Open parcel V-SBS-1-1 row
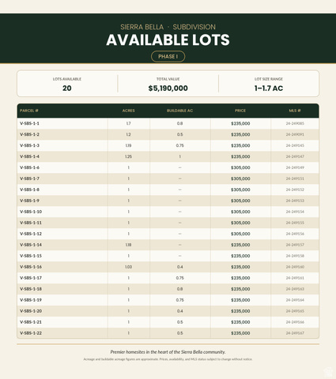The width and height of the screenshot is (336, 379). pos(168,123)
